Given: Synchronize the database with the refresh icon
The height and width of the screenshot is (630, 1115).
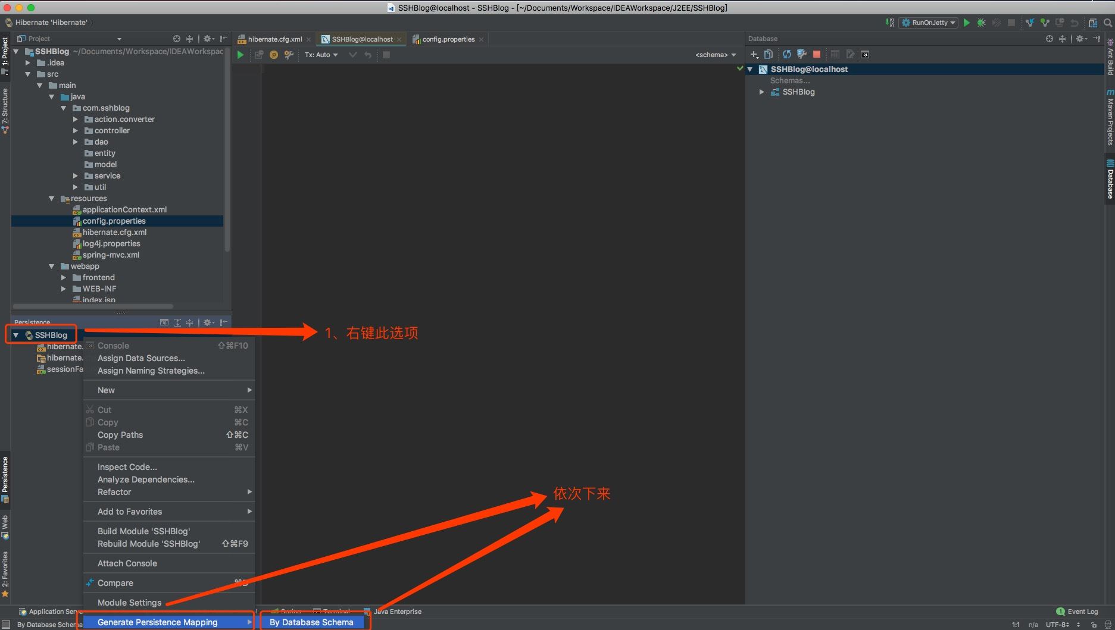Looking at the screenshot, I should coord(787,54).
